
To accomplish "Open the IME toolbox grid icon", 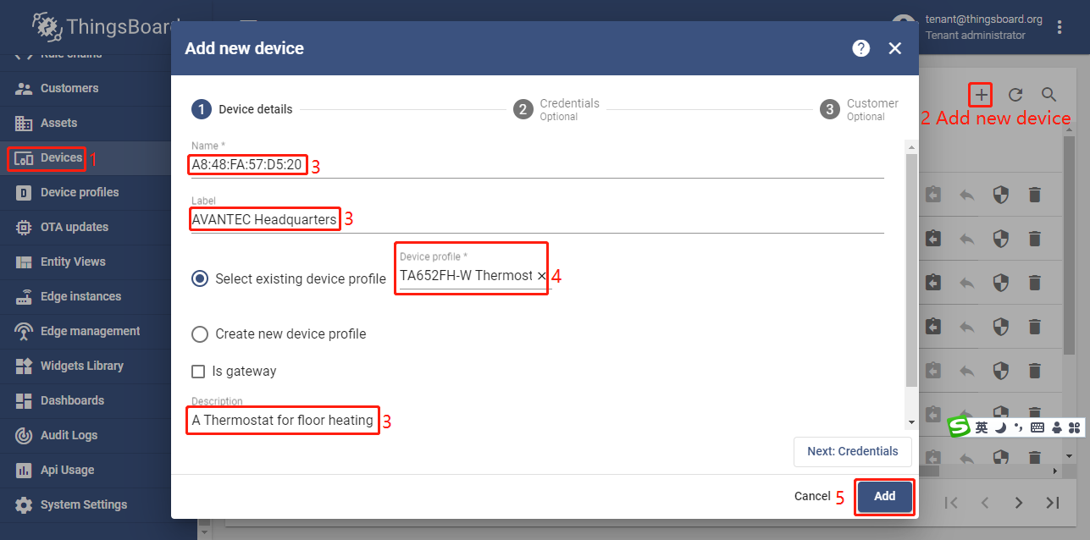I will 1075,427.
